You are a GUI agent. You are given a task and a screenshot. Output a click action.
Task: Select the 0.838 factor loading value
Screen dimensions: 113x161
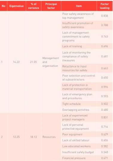coord(105,16)
